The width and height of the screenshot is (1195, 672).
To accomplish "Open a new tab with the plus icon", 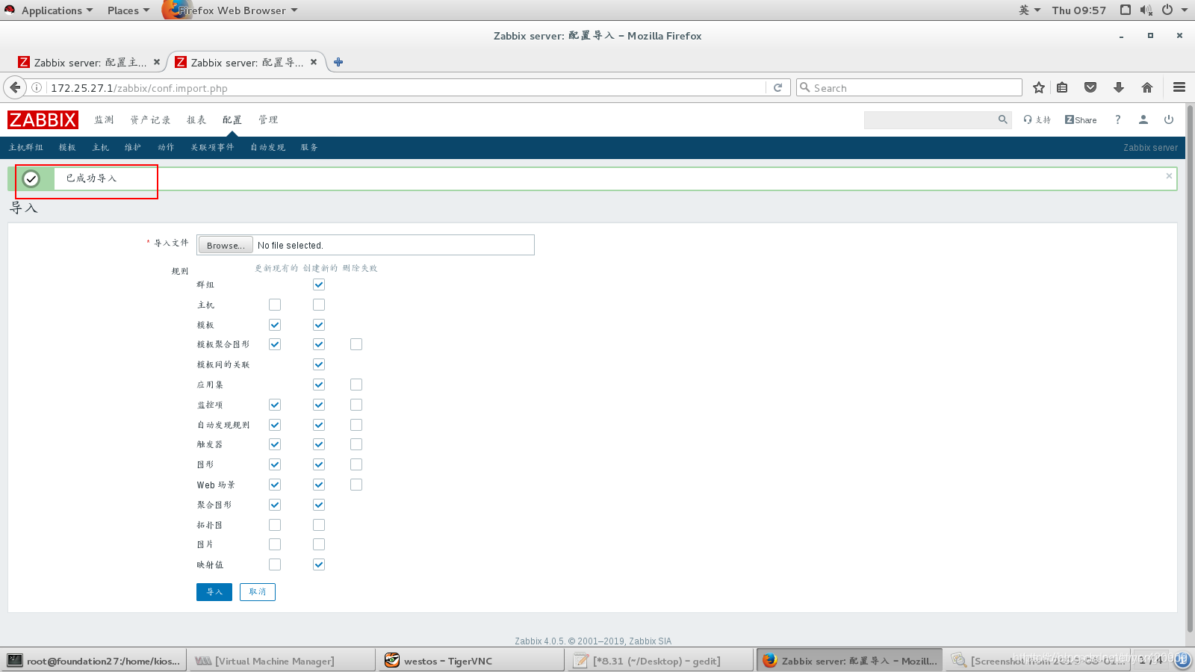I will point(338,62).
